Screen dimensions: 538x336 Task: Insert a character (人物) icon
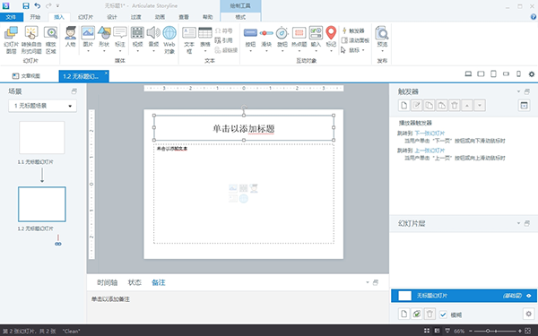click(x=70, y=32)
